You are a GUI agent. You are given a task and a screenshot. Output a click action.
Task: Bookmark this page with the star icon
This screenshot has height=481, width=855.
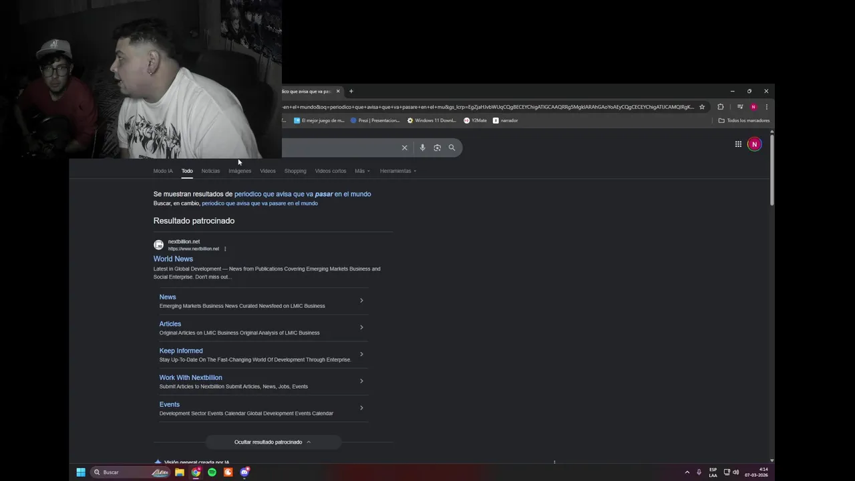[702, 107]
